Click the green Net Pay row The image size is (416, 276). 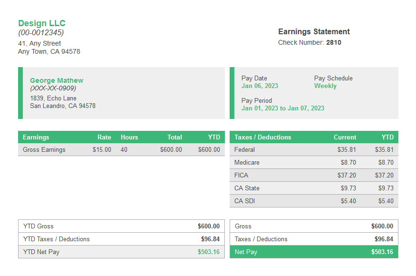click(314, 252)
